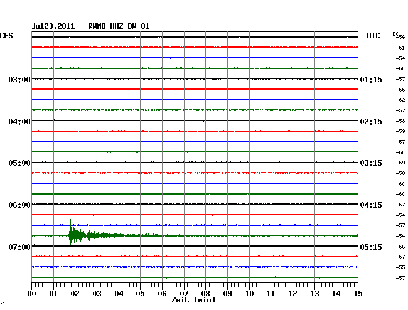The height and width of the screenshot is (310, 408).
Task: Click the network code BW in title
Action: click(132, 26)
